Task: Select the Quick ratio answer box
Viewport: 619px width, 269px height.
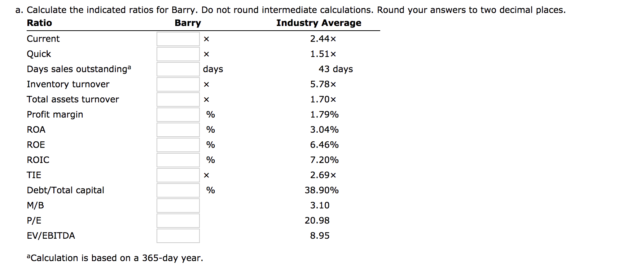Action: click(x=178, y=54)
